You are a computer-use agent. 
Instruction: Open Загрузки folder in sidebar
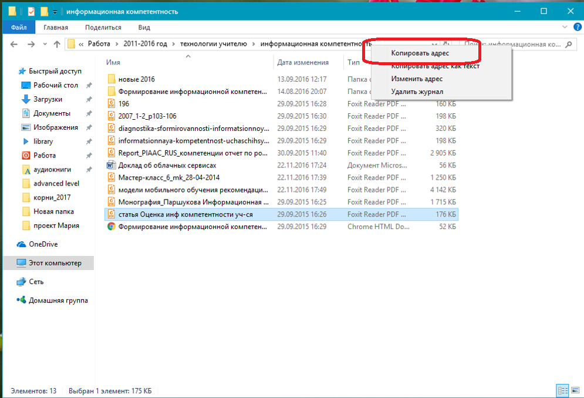point(48,99)
